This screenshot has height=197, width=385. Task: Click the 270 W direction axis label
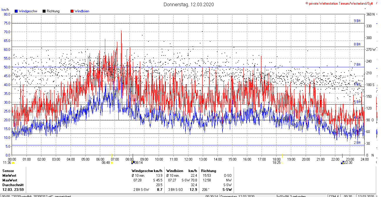click(x=371, y=50)
